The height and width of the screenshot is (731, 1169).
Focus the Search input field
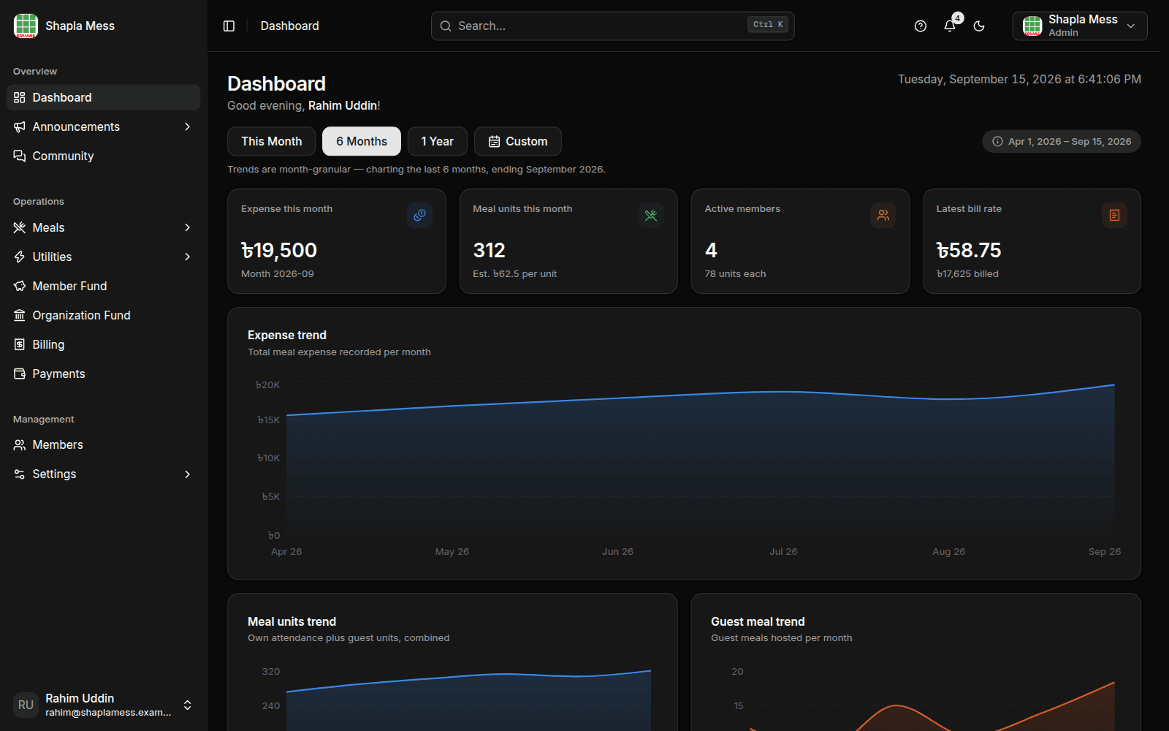(x=612, y=26)
